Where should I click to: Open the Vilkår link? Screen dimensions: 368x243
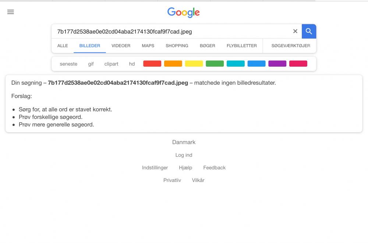point(198,180)
